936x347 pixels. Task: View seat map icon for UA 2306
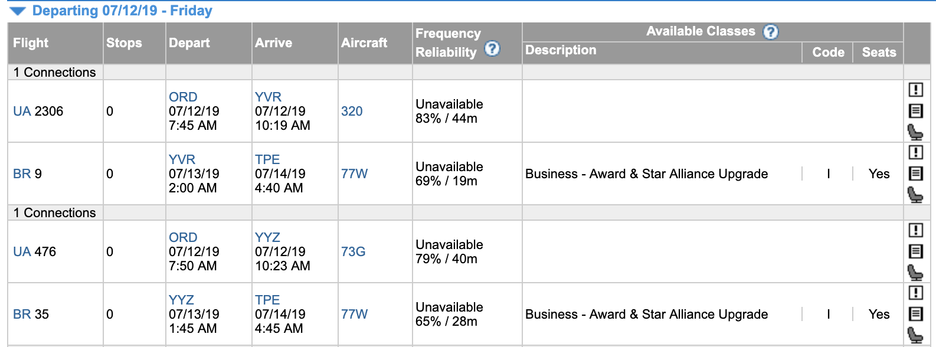(915, 132)
